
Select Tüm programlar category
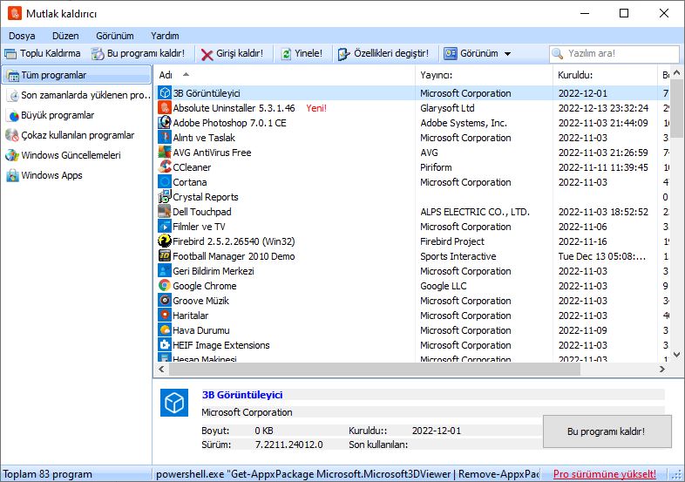tap(77, 75)
